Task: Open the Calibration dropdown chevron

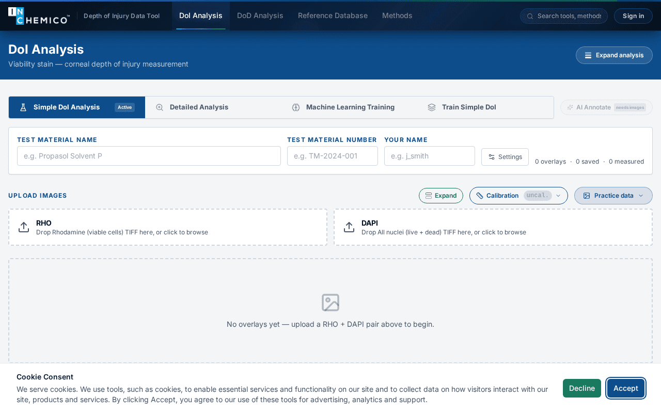Action: [x=558, y=196]
